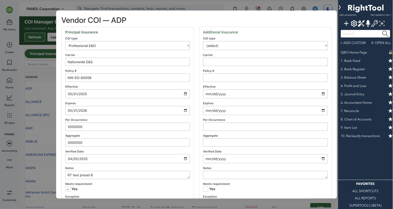
Task: Open calendar picker for Principal Effective date
Action: [x=185, y=94]
